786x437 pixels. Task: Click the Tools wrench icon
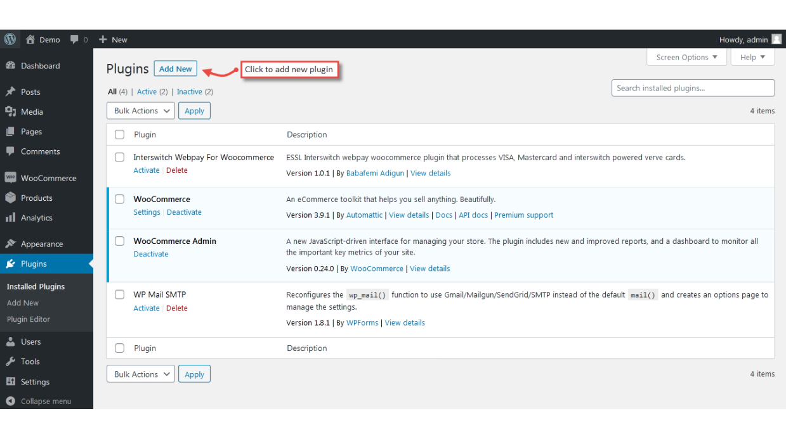click(10, 362)
